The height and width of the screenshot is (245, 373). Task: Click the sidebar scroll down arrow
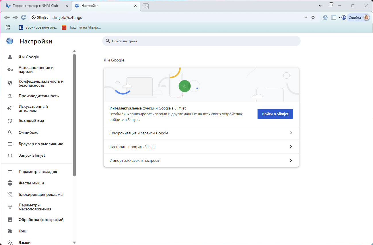pyautogui.click(x=75, y=242)
